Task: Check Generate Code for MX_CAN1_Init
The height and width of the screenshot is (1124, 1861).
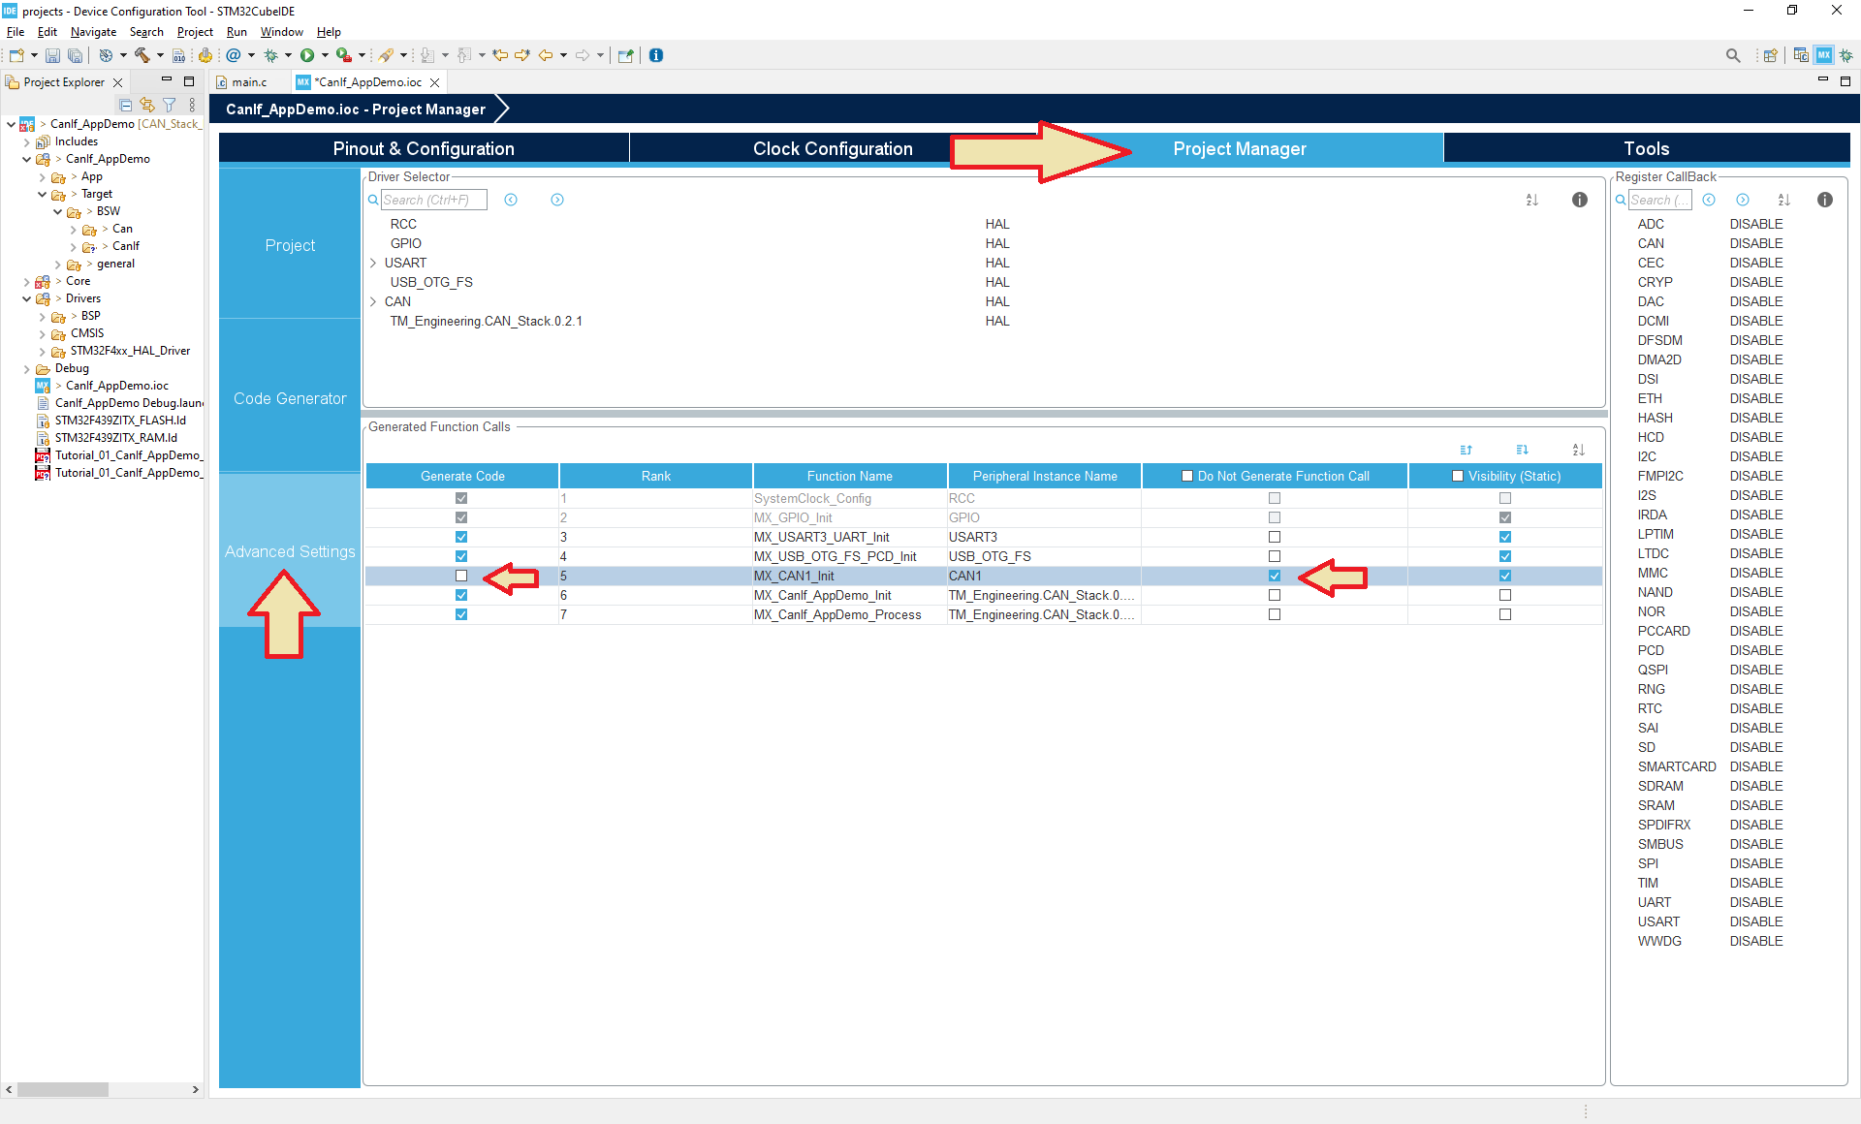Action: coord(461,576)
